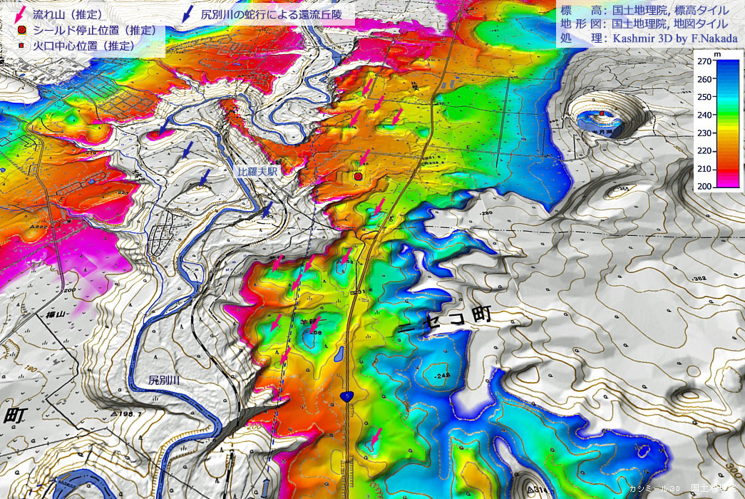Viewport: 745px width, 499px height.
Task: Click the small blue pond beside the highway
Action: (x=340, y=353)
